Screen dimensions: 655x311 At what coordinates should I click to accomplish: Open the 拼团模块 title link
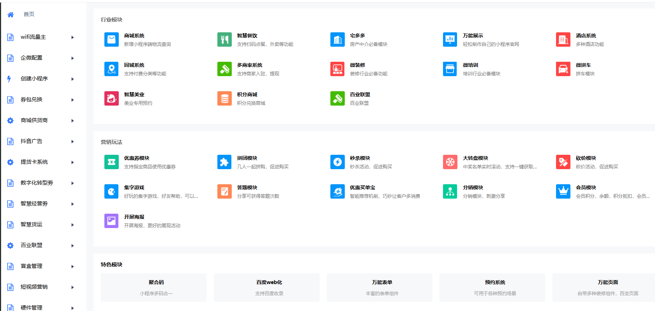pyautogui.click(x=247, y=158)
